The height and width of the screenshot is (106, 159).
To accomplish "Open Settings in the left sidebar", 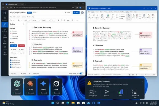I will pos(5,54).
